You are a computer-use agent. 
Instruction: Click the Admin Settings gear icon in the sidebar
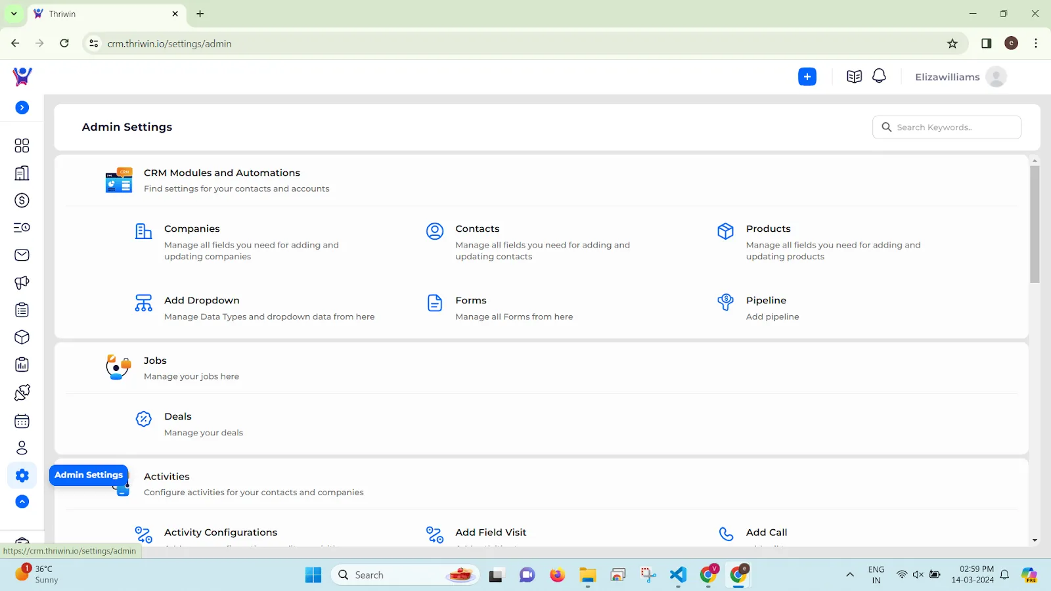pyautogui.click(x=22, y=475)
